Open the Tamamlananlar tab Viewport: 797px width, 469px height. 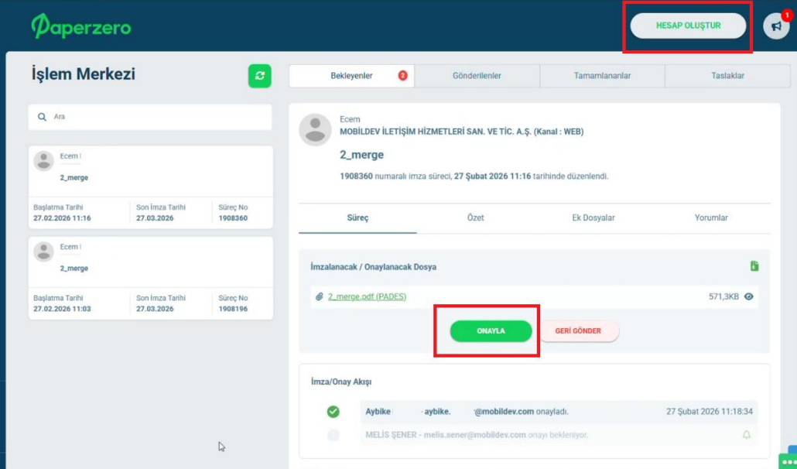[602, 76]
